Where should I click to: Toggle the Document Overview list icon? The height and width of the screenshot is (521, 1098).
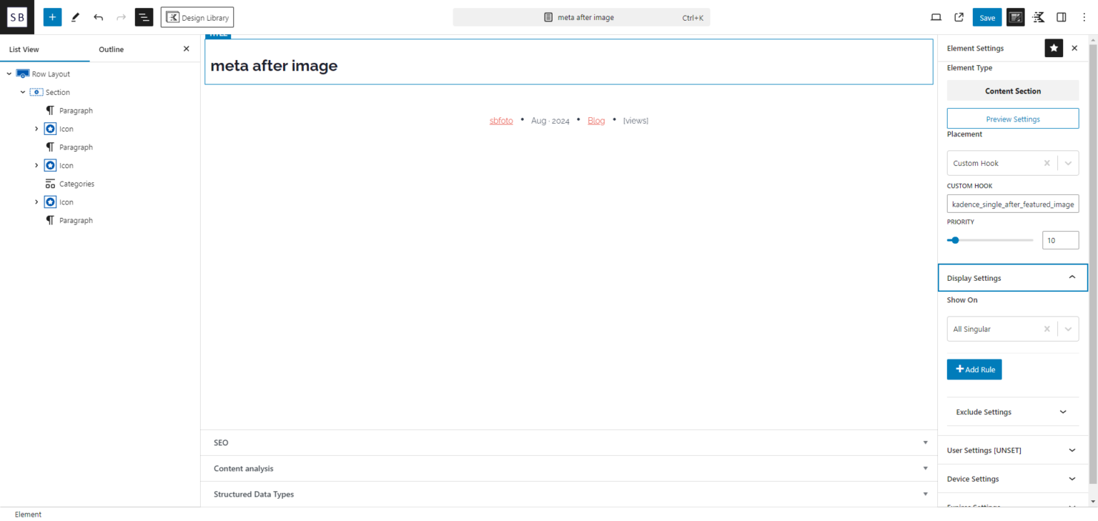coord(144,17)
